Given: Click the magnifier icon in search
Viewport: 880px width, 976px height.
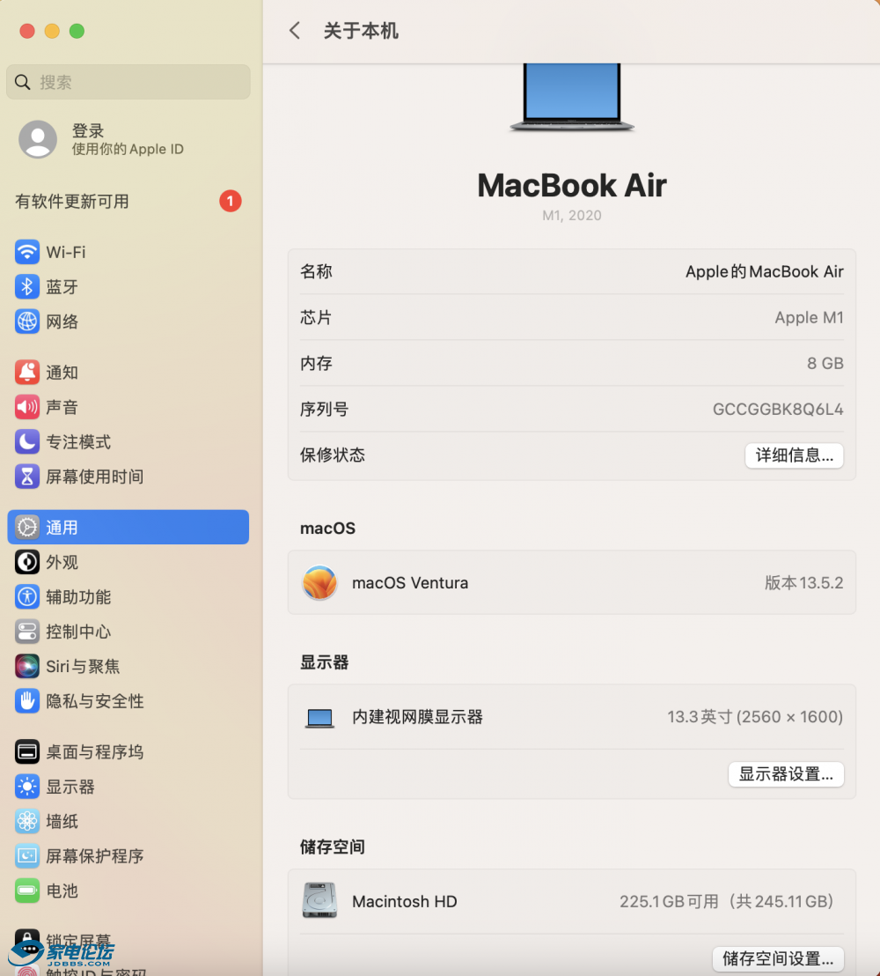Looking at the screenshot, I should tap(22, 82).
